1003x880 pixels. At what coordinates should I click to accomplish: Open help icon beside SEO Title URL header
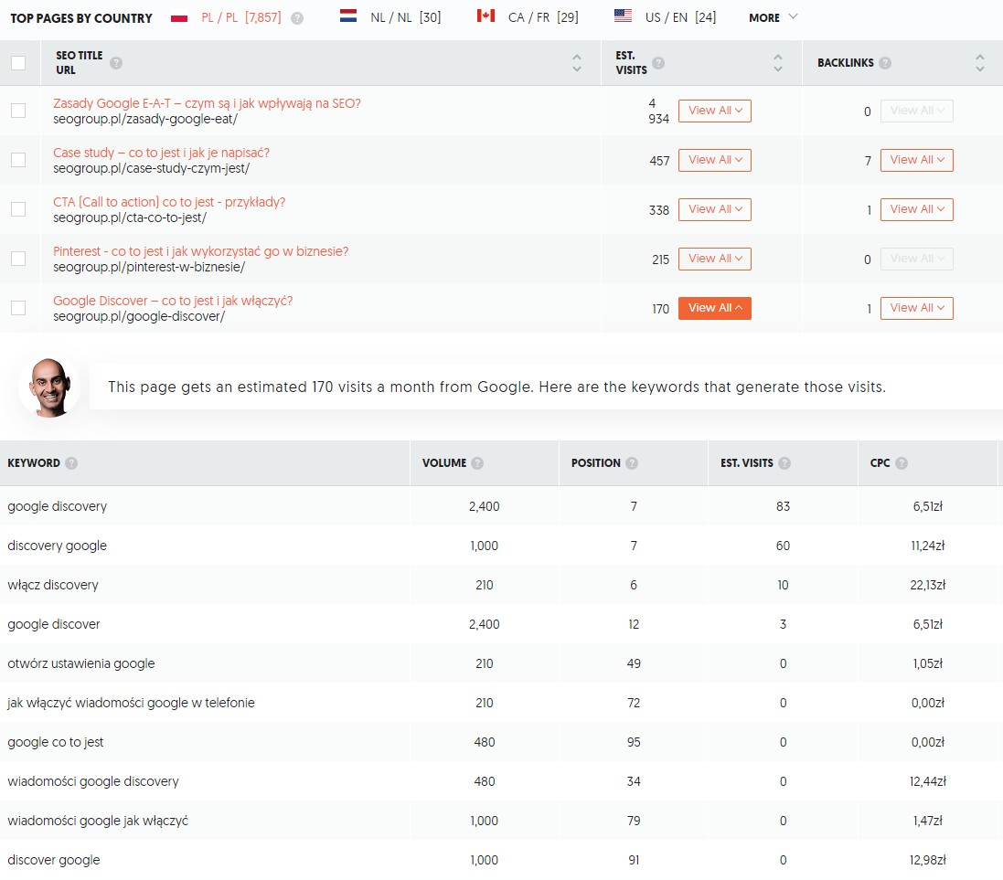[x=116, y=63]
